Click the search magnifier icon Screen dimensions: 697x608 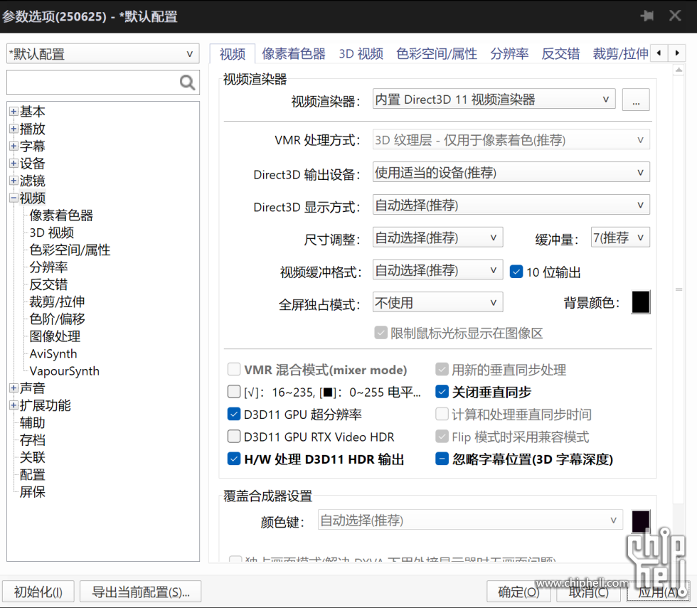pyautogui.click(x=187, y=82)
